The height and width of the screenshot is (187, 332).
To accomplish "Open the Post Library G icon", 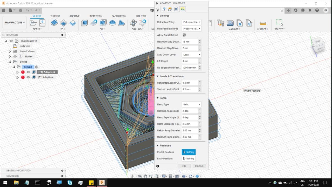I will coord(239,23).
